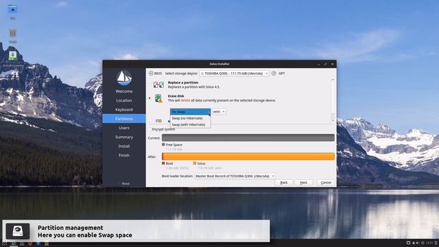The width and height of the screenshot is (439, 247).
Task: Open the Boot loader location dropdown
Action: pos(235,176)
